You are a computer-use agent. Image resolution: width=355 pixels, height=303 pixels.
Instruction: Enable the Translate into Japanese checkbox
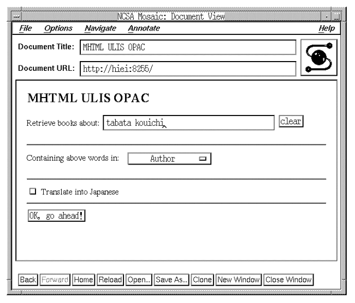coord(32,192)
